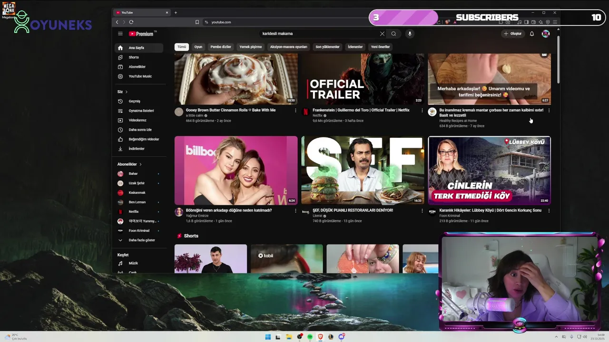Open 'a little calm' channel link
The image size is (609, 342).
point(195,115)
